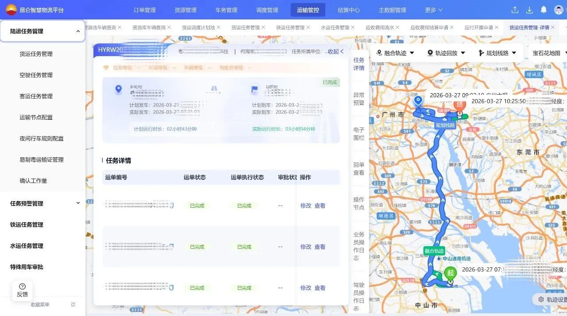The width and height of the screenshot is (567, 316).
Task: Click the green 起 start marker on map
Action: [450, 274]
